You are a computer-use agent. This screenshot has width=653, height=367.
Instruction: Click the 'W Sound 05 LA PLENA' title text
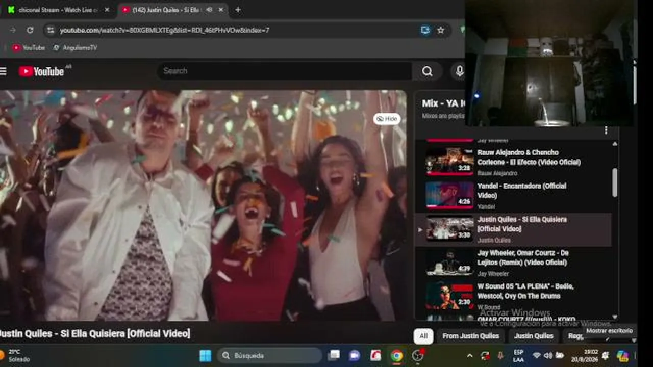click(x=525, y=292)
